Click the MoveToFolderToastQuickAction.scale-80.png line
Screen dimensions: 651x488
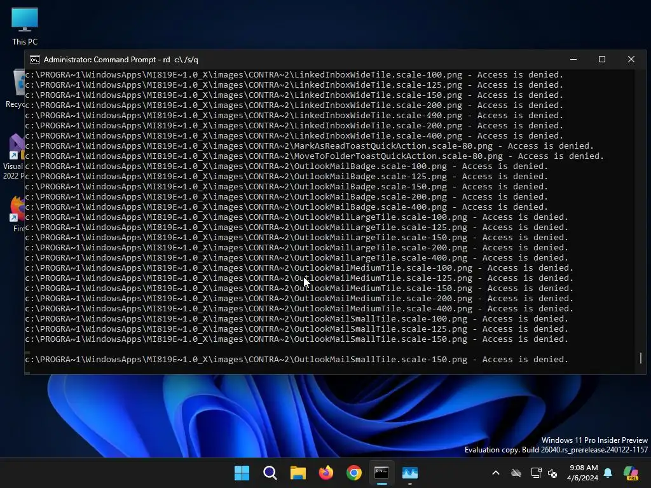pyautogui.click(x=314, y=156)
